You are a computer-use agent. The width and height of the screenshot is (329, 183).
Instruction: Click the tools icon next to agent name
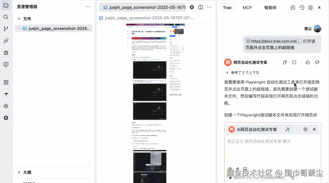click(x=287, y=129)
